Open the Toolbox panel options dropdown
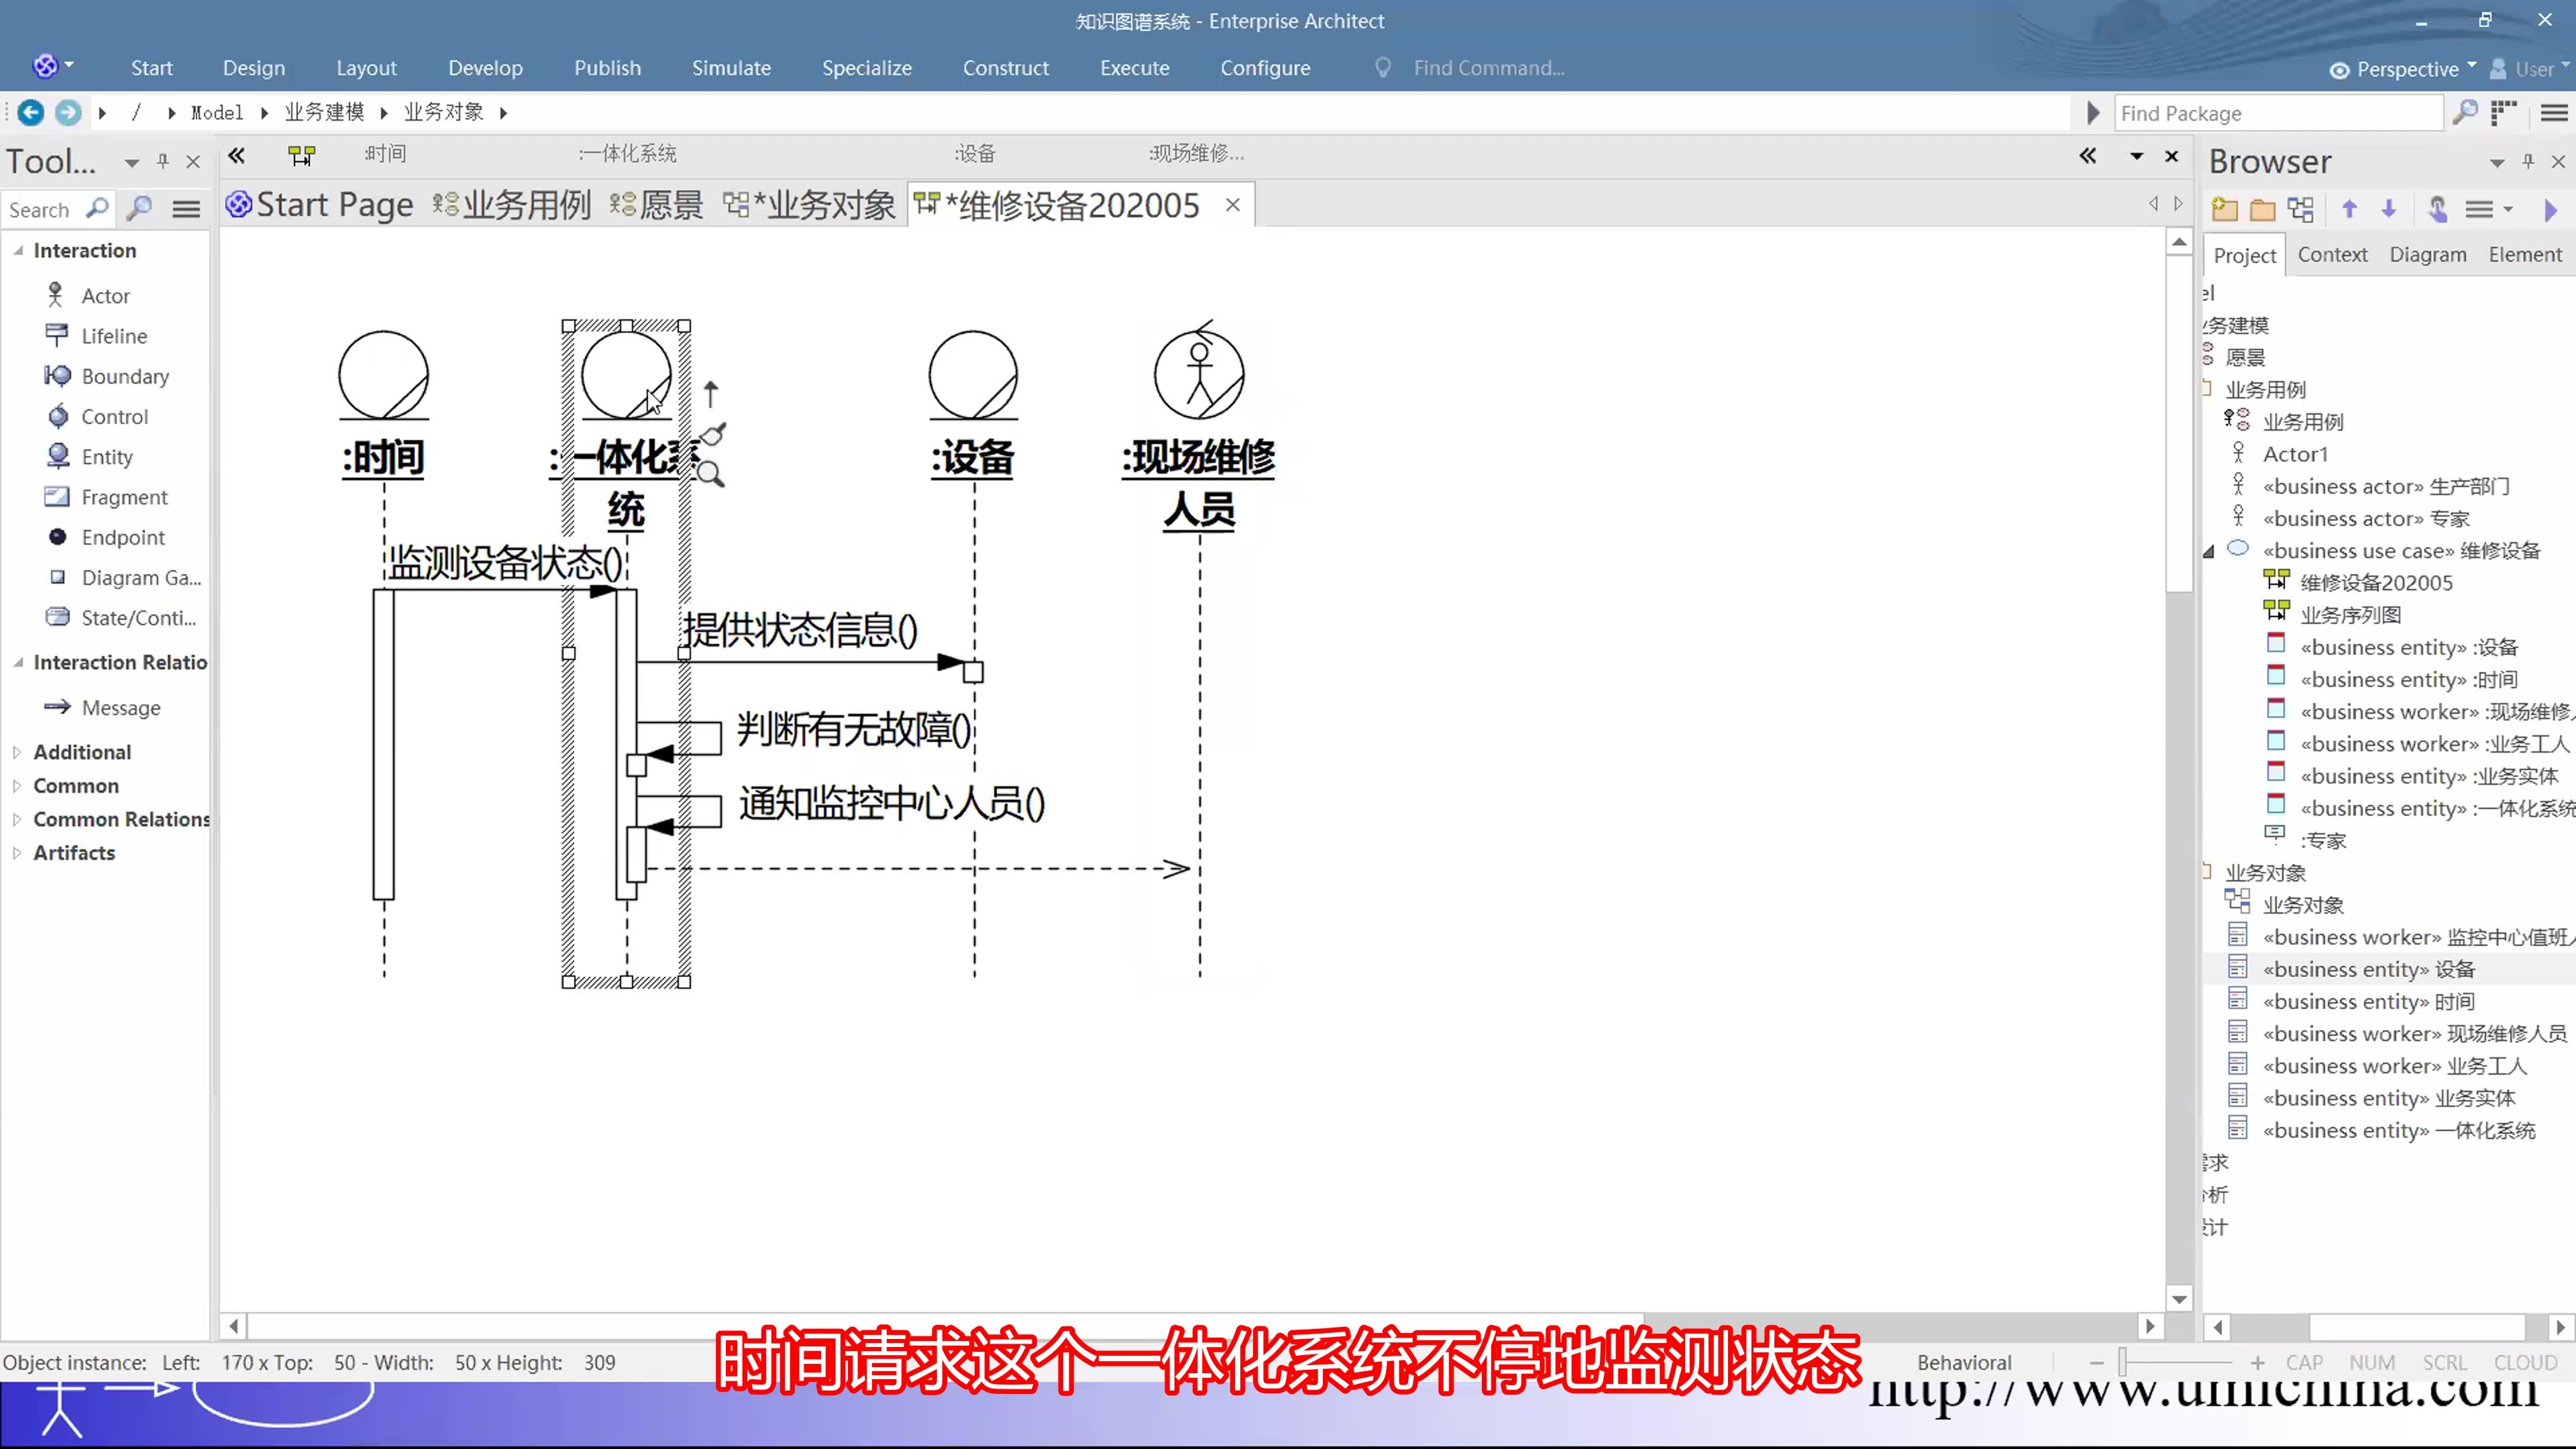Image resolution: width=2576 pixels, height=1449 pixels. [x=131, y=162]
